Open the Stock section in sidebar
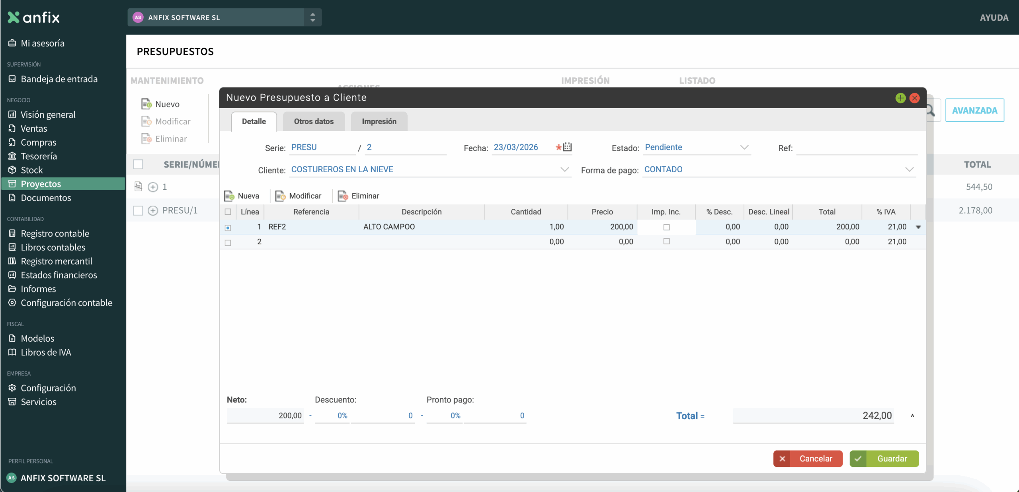The width and height of the screenshot is (1019, 492). 31,170
